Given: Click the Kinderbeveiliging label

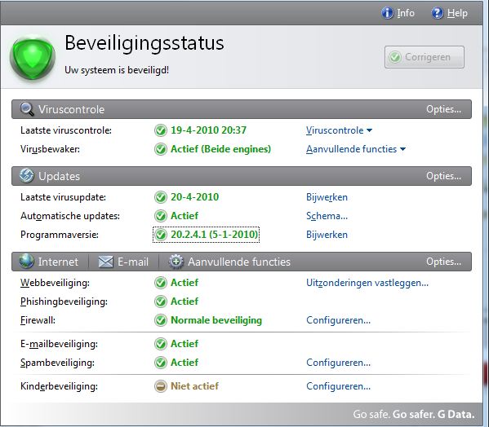Looking at the screenshot, I should (x=59, y=386).
